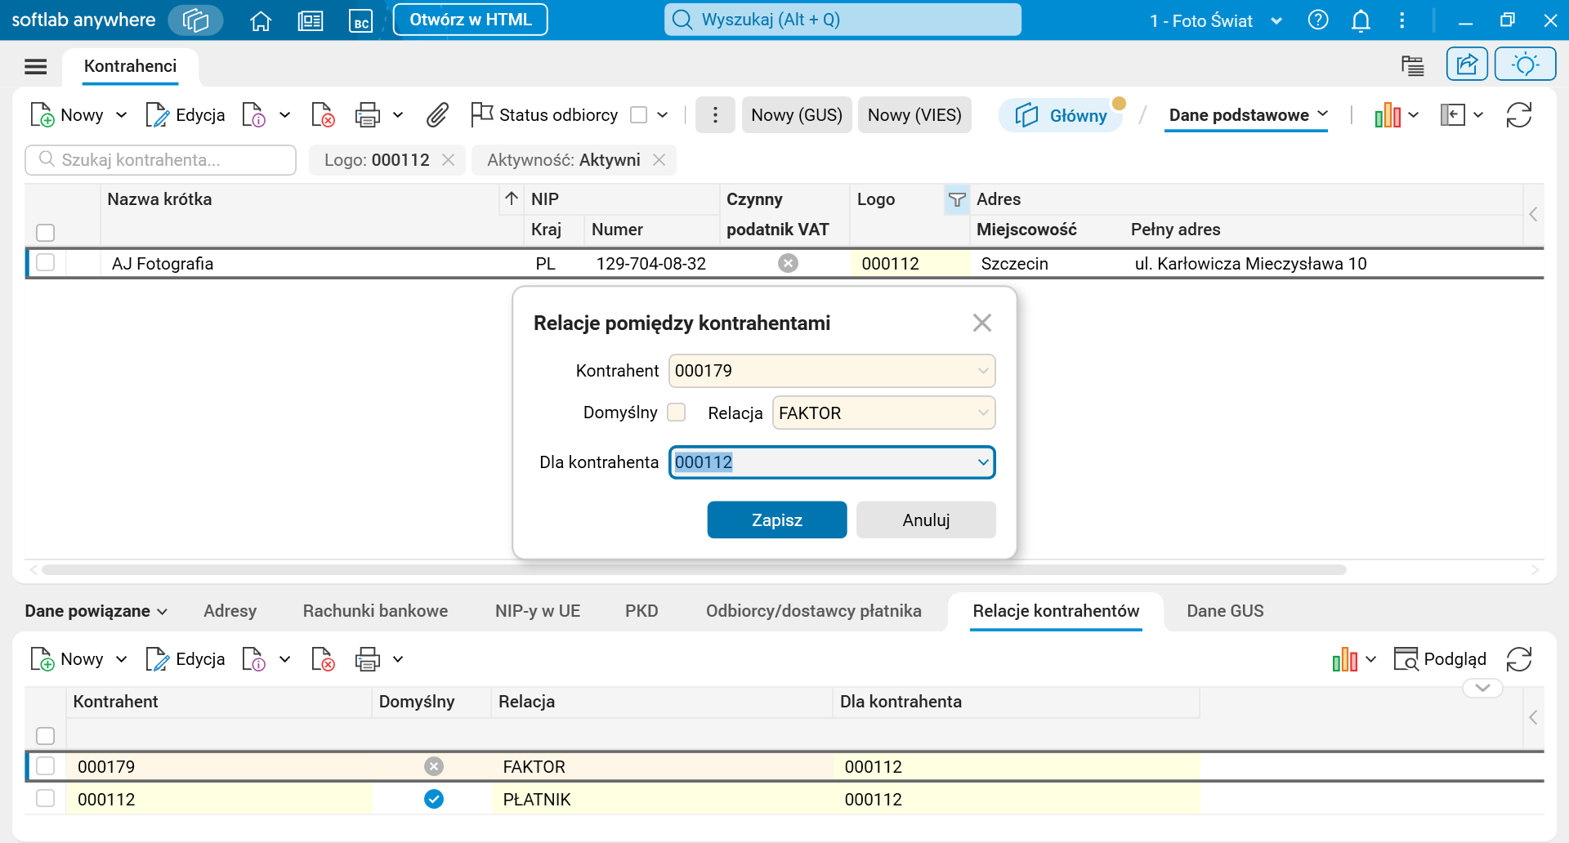This screenshot has width=1569, height=843.
Task: Expand the bottom panel Nowy dropdown arrow
Action: coord(122,659)
